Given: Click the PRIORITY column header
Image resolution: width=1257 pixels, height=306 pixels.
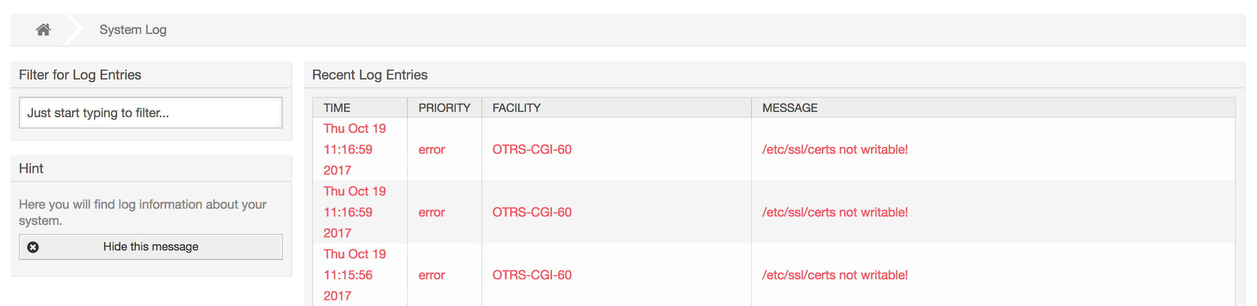Looking at the screenshot, I should coord(444,108).
